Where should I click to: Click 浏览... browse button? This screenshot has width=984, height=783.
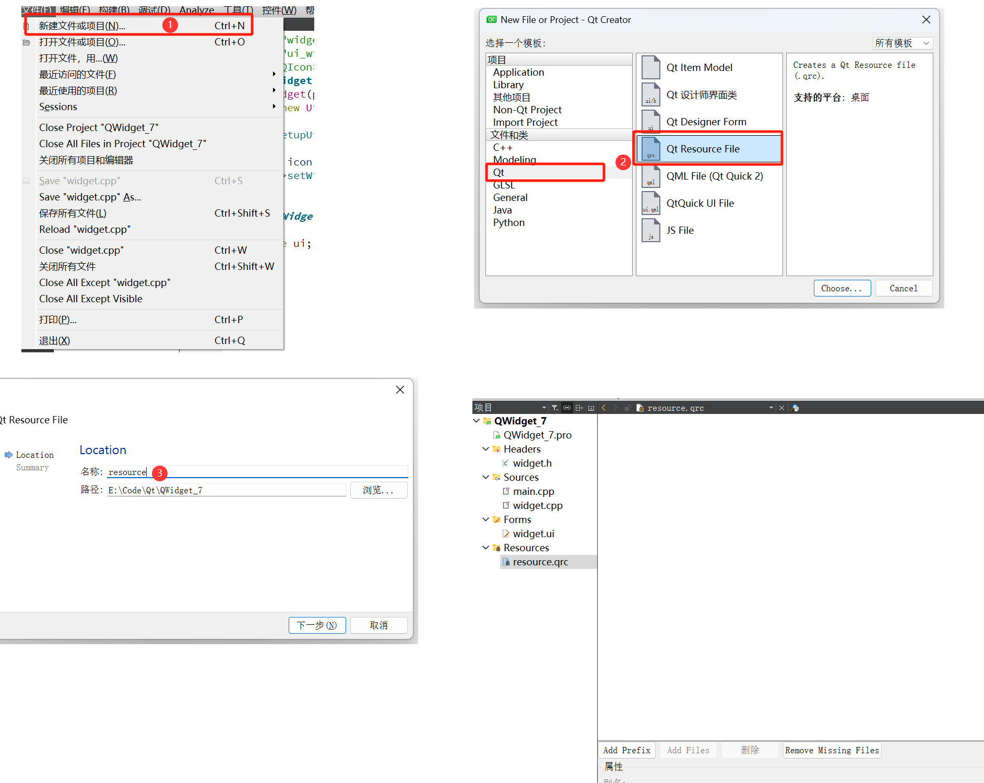click(378, 490)
